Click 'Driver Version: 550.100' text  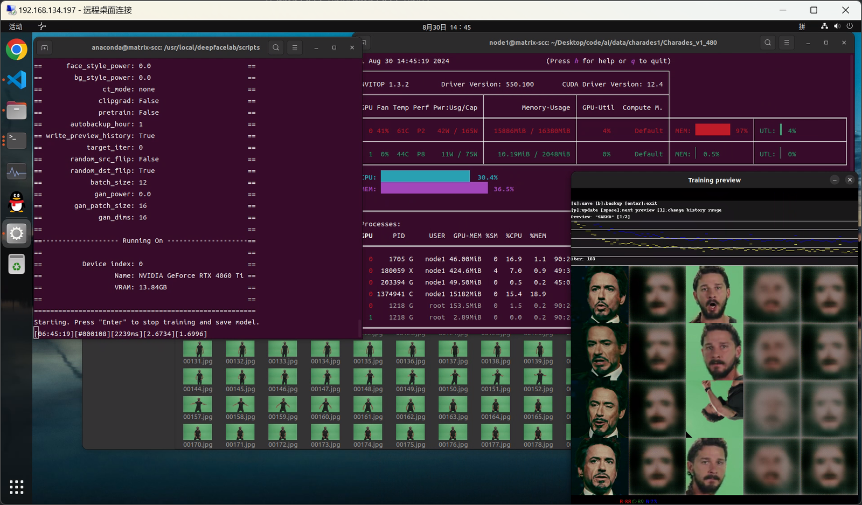click(487, 84)
